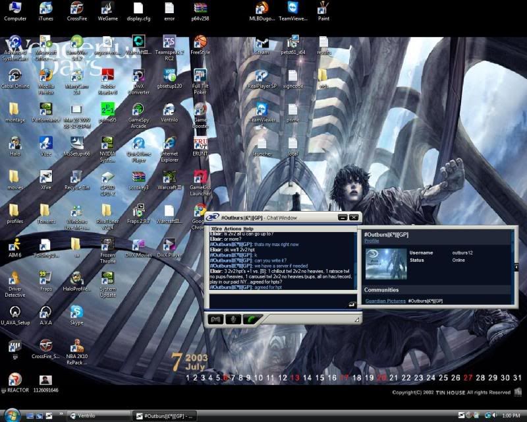Click the chat message input field
The image size is (527, 422).
277,301
